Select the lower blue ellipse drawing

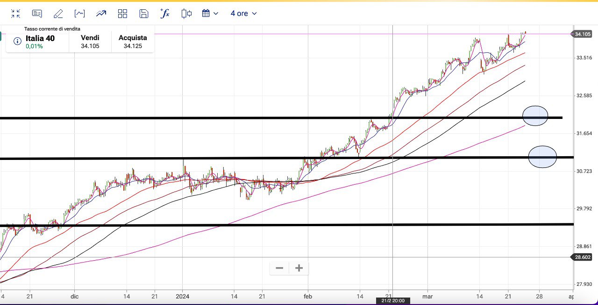(542, 157)
